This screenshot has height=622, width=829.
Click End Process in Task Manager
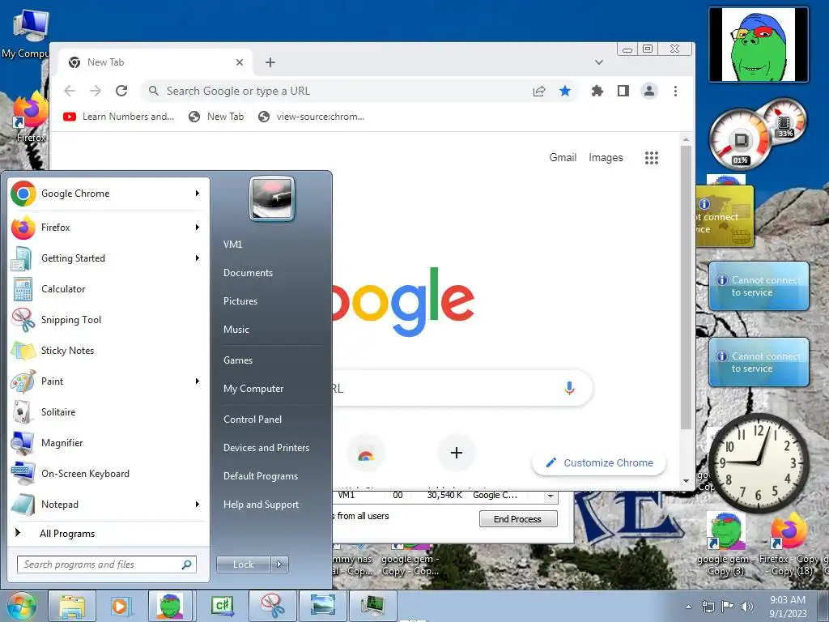[517, 519]
